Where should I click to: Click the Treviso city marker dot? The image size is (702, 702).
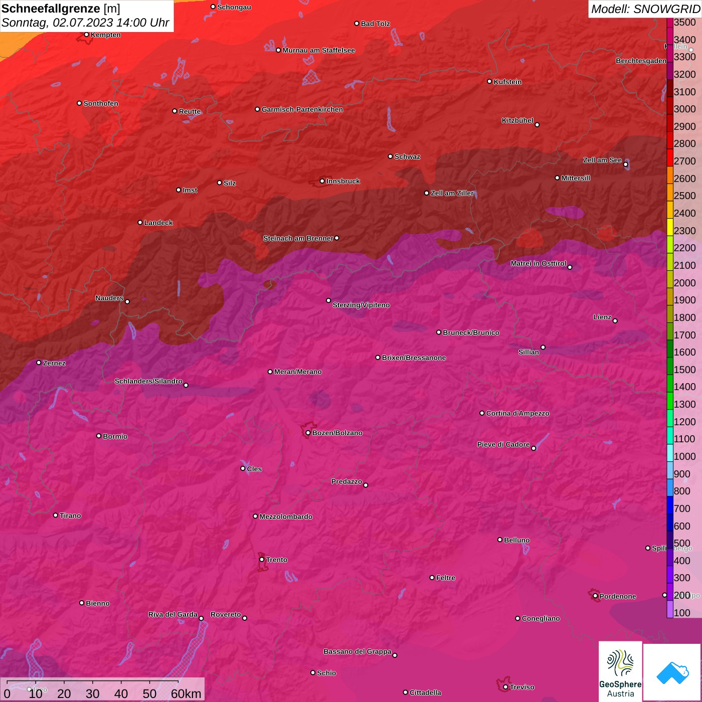point(505,687)
